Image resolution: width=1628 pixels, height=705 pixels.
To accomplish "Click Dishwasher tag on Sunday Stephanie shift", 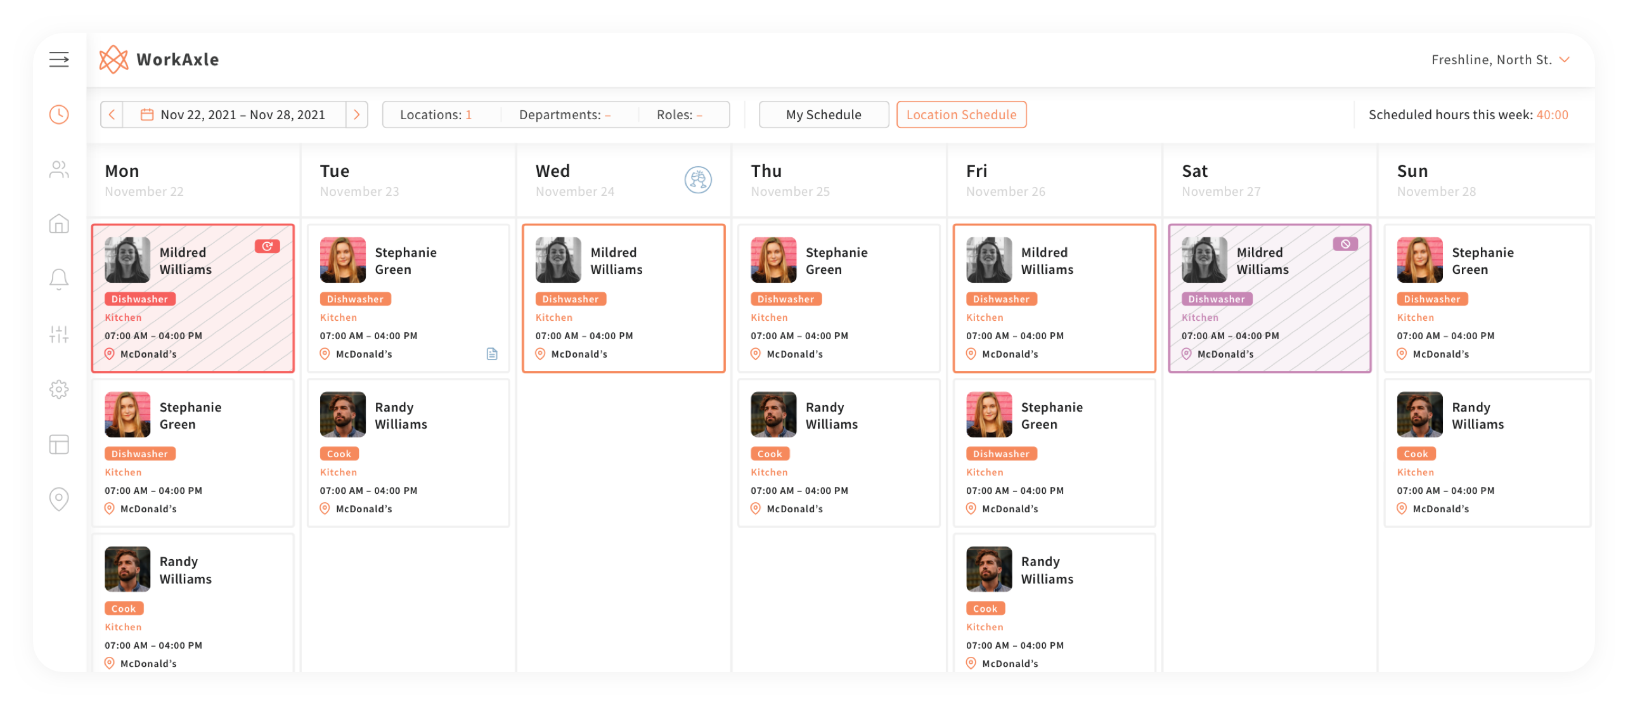I will (1431, 299).
